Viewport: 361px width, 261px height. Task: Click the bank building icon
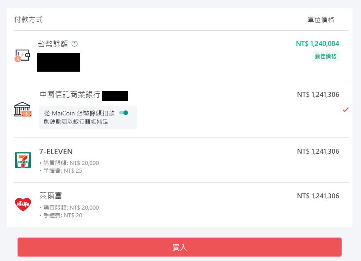(x=23, y=110)
